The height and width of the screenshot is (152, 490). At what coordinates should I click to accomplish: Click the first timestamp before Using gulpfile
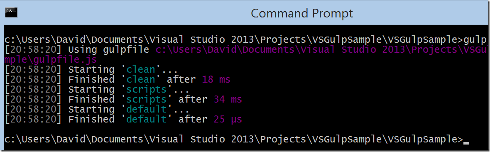33,50
